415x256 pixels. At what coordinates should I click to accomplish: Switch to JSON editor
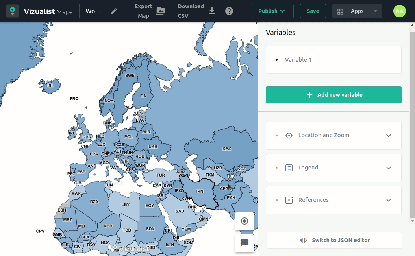[x=334, y=240]
